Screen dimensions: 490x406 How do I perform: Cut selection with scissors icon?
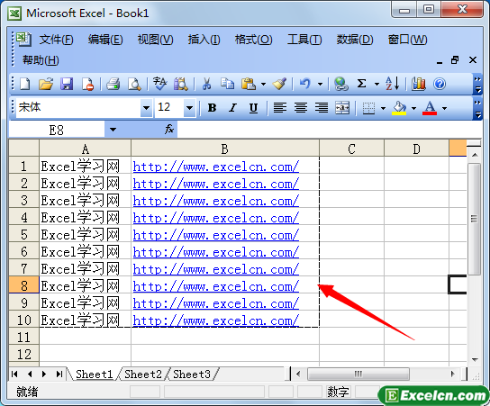[206, 84]
